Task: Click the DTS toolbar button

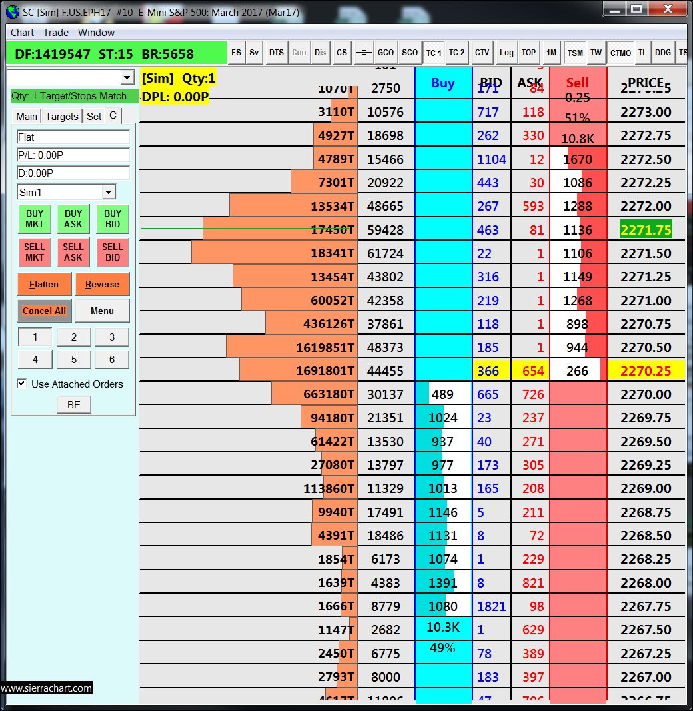Action: click(277, 53)
